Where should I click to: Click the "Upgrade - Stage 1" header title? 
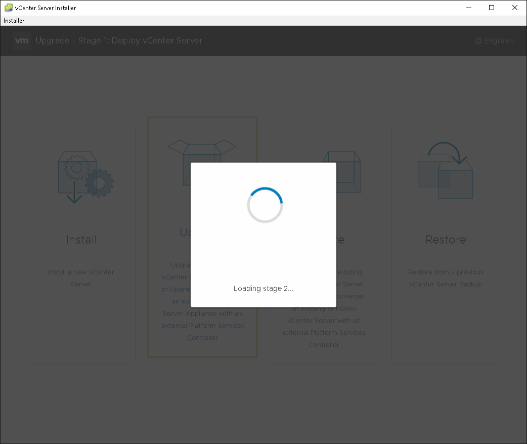pos(119,41)
